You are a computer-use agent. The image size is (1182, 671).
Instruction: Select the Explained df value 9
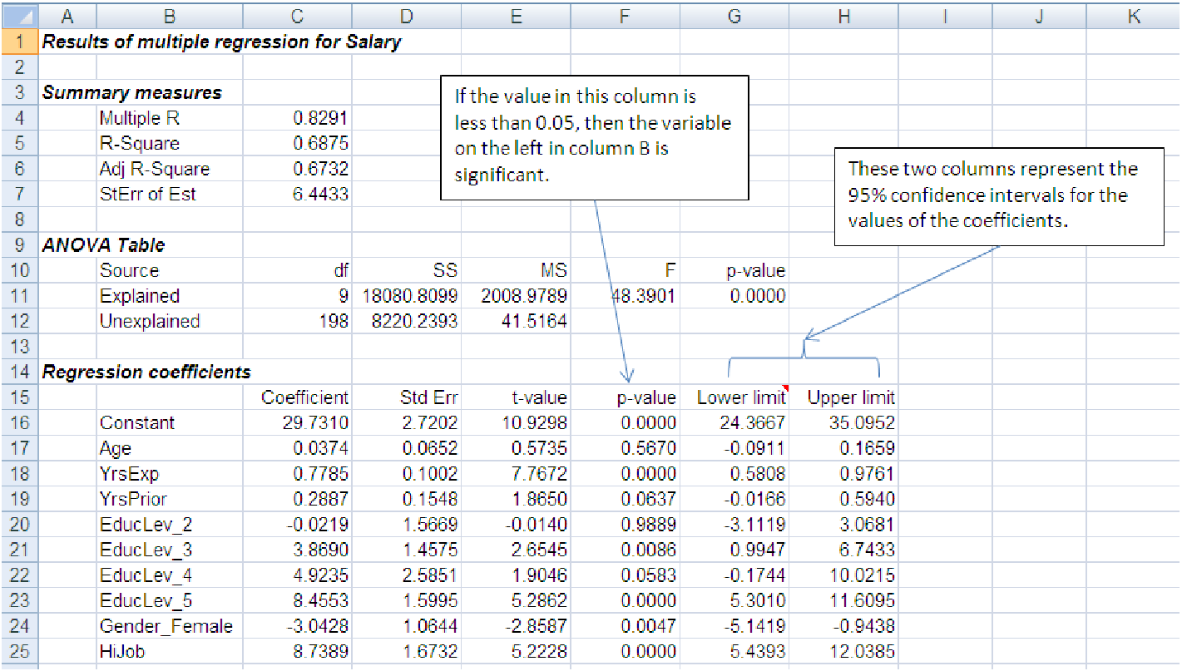point(298,295)
